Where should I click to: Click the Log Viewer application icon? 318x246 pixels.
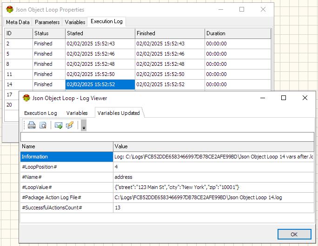click(x=26, y=98)
